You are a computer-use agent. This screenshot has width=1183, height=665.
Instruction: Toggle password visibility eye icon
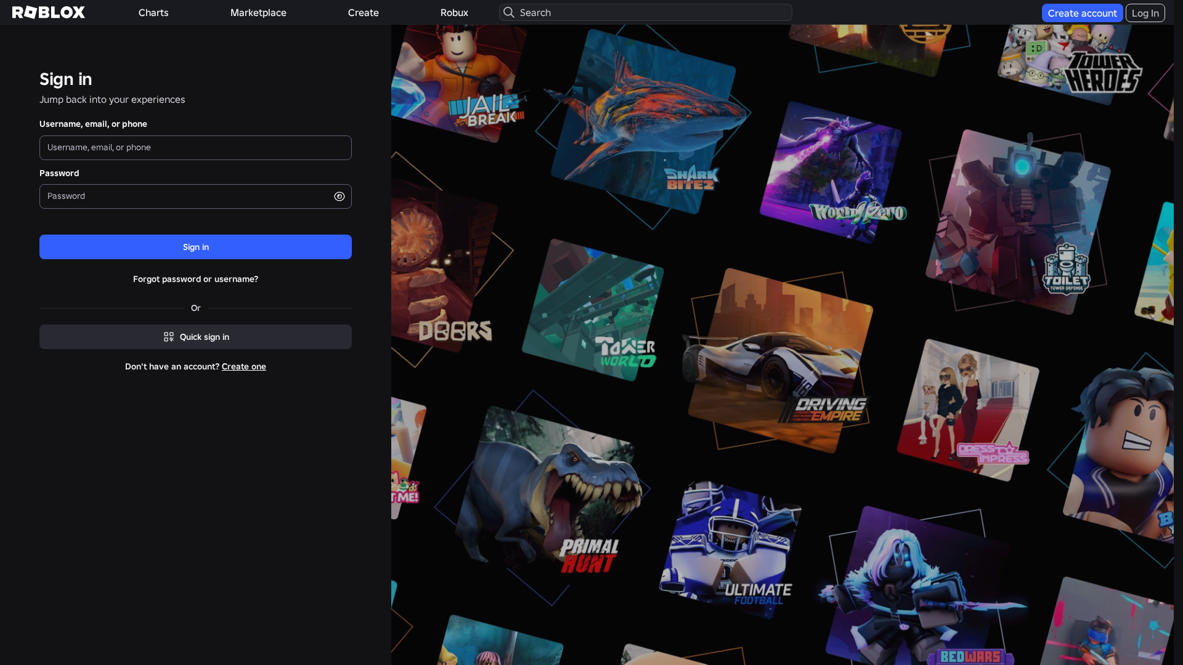click(339, 196)
